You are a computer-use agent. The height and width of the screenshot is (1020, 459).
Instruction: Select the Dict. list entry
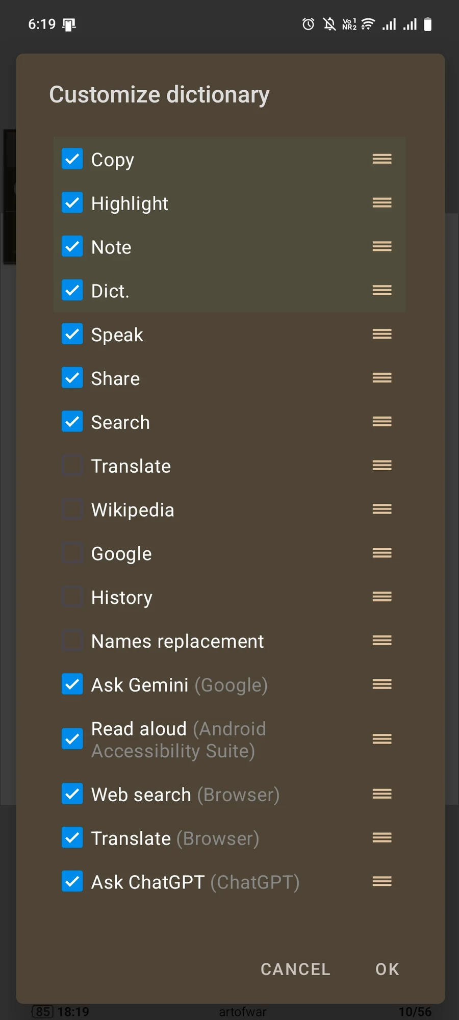pyautogui.click(x=229, y=291)
